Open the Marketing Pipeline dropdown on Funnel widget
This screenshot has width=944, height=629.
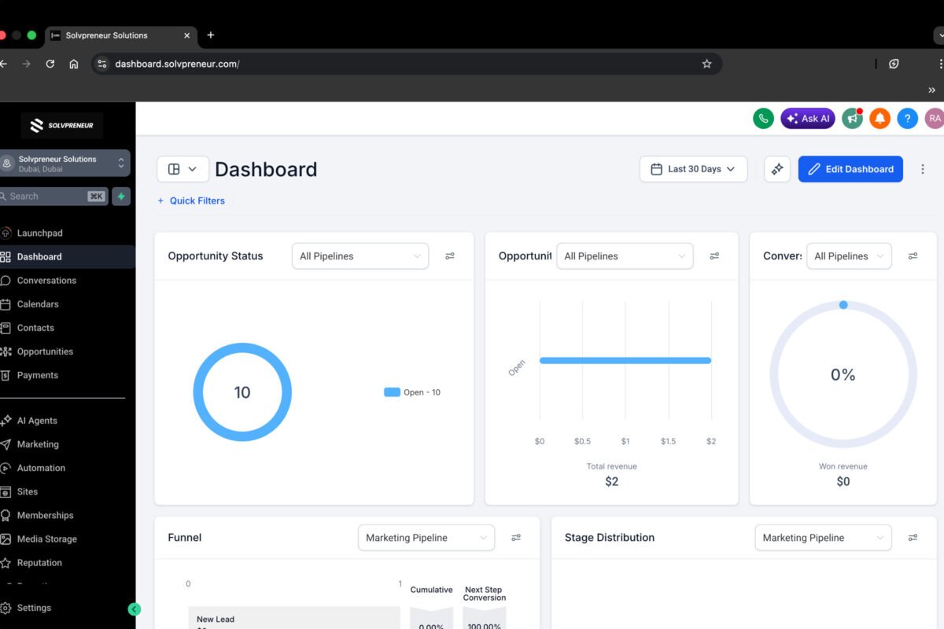[x=426, y=537]
